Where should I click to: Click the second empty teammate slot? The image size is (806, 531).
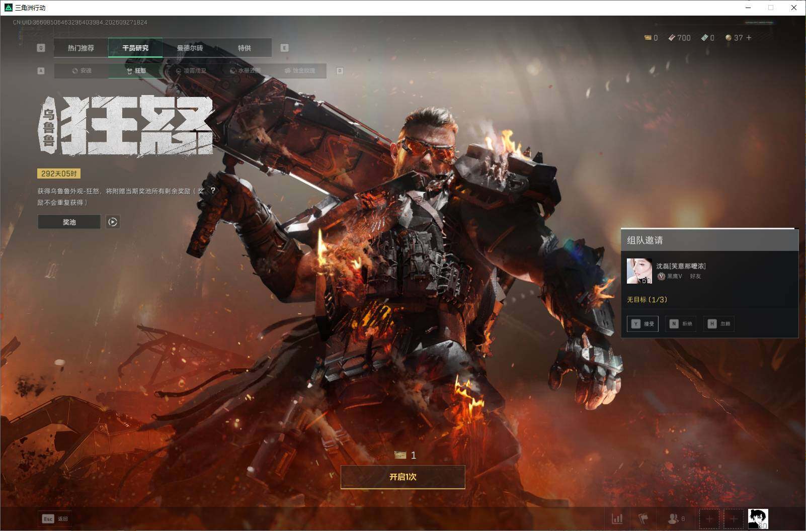coord(734,519)
